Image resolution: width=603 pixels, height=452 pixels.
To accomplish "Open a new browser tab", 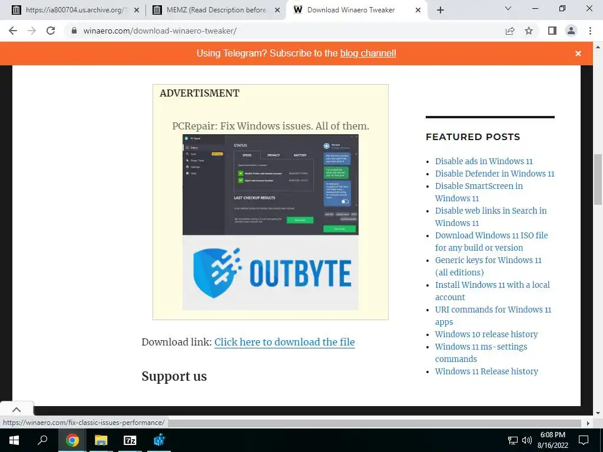I will pos(440,10).
